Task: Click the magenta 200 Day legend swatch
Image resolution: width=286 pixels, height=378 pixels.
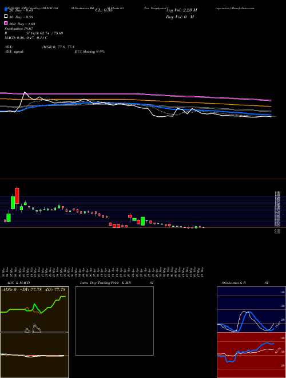Action: click(x=6, y=23)
